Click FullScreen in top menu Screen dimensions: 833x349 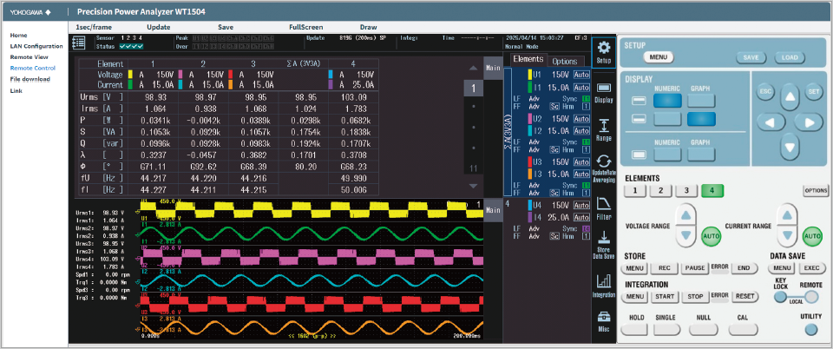pyautogui.click(x=306, y=27)
